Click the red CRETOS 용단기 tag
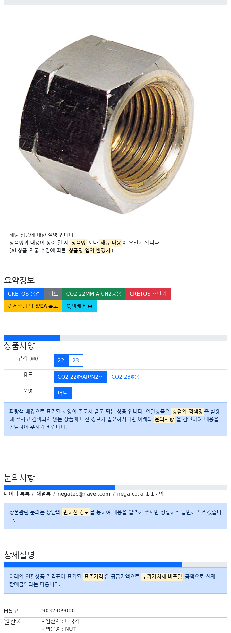 pyautogui.click(x=148, y=294)
